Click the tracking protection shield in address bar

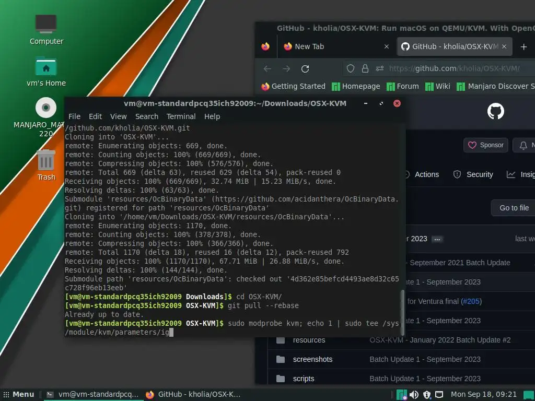[351, 68]
